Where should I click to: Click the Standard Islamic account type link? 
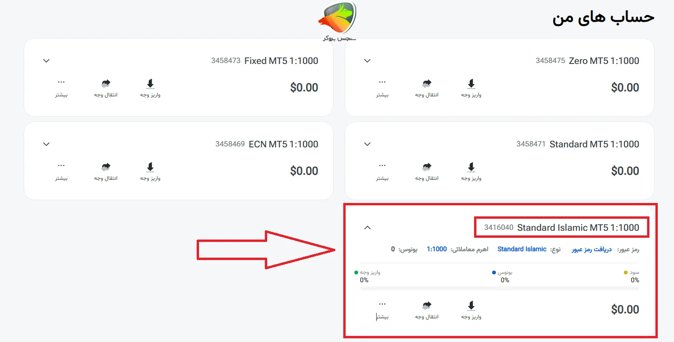pyautogui.click(x=522, y=249)
